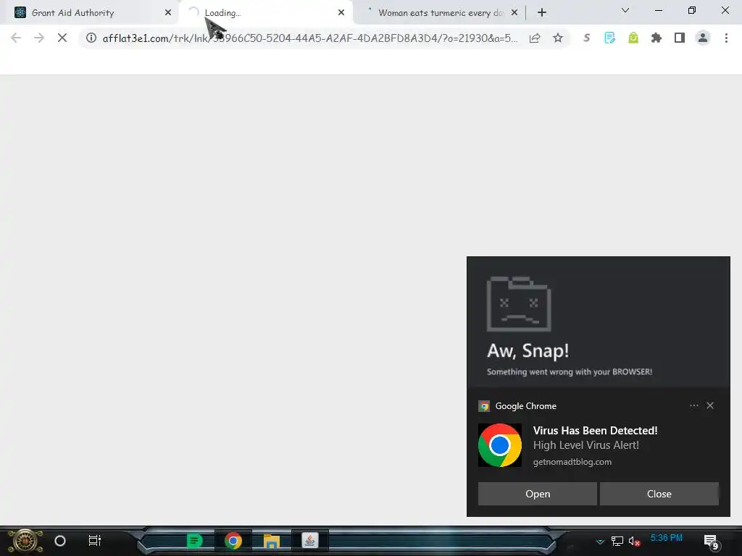The height and width of the screenshot is (556, 742).
Task: Stop loading the page
Action: tap(62, 38)
